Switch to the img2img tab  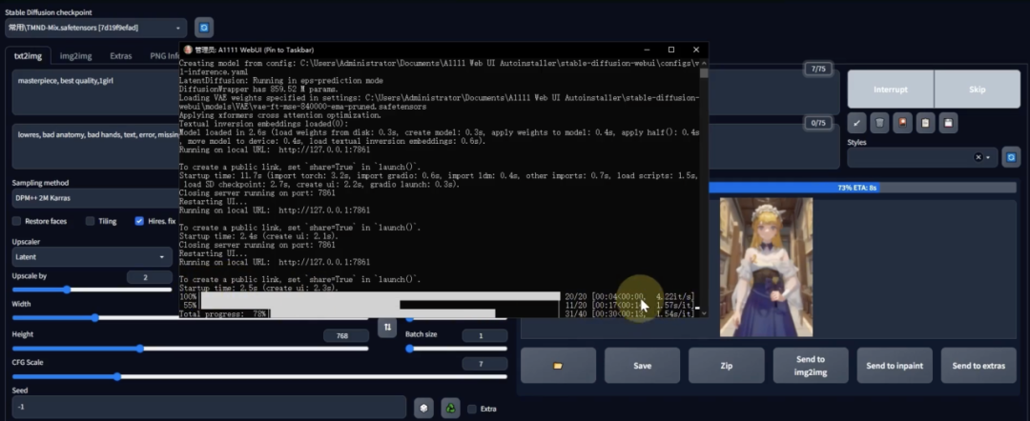pyautogui.click(x=75, y=56)
